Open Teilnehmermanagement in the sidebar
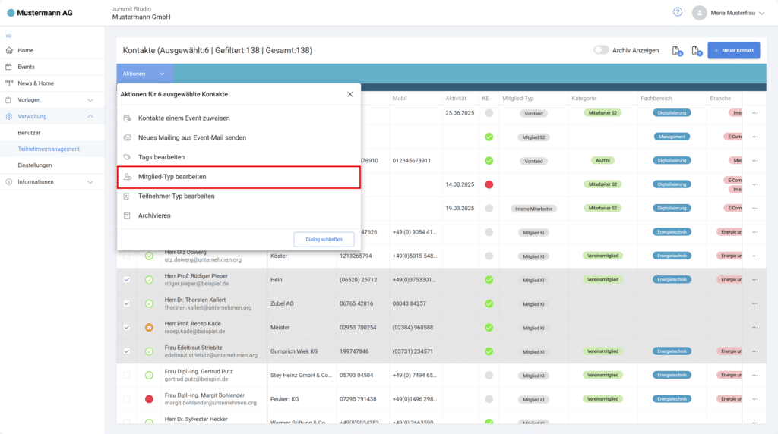Screen dimensions: 778x434 point(49,149)
